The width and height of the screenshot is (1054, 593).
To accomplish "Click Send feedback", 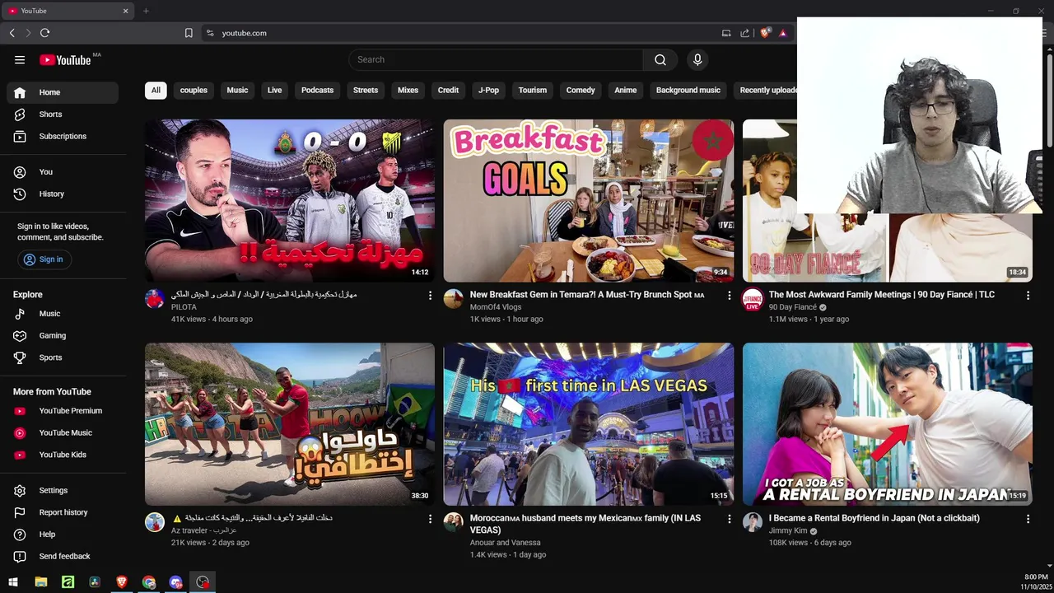I will (x=63, y=556).
